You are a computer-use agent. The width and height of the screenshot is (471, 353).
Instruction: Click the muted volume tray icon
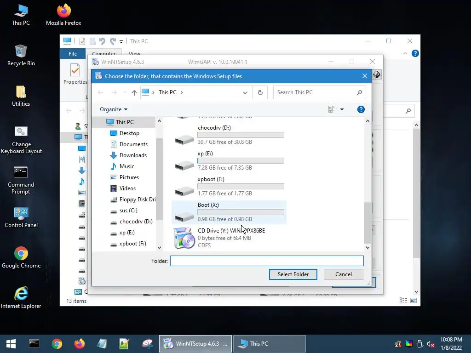(x=431, y=344)
